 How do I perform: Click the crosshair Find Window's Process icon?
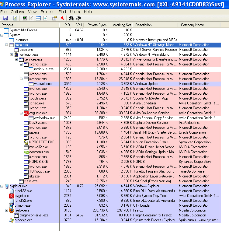78,18
